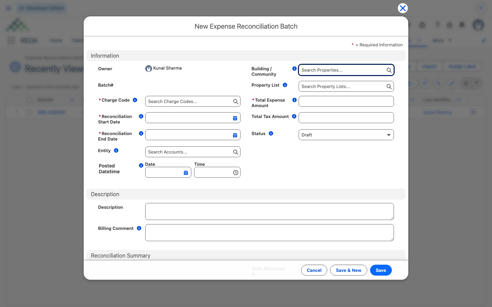Click info icon next to Charge Code

point(135,100)
